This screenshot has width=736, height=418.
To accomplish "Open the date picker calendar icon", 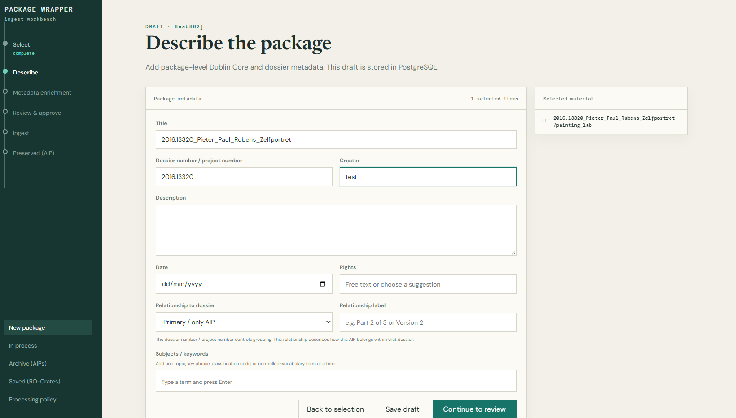I will (x=322, y=284).
